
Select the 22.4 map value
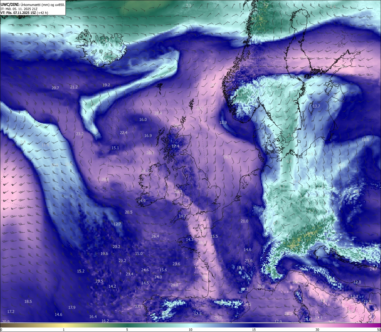coord(124,133)
